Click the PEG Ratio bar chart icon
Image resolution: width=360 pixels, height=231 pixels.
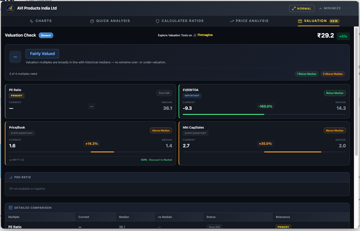click(x=11, y=177)
